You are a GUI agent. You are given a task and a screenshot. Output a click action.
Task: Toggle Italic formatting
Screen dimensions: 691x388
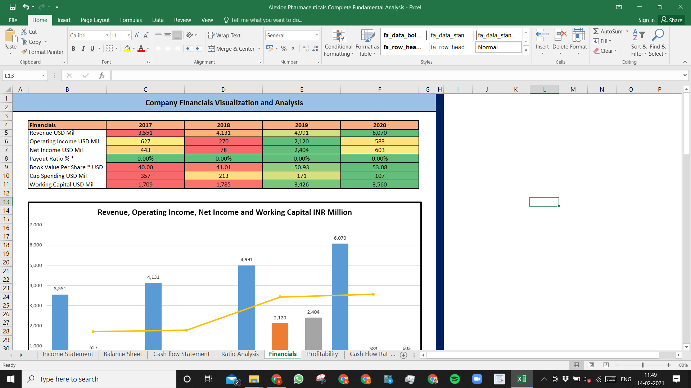click(x=83, y=48)
